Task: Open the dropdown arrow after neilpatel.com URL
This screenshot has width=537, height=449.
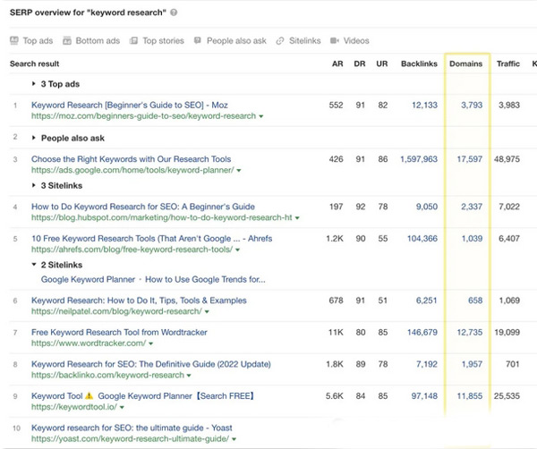Action: coord(204,313)
